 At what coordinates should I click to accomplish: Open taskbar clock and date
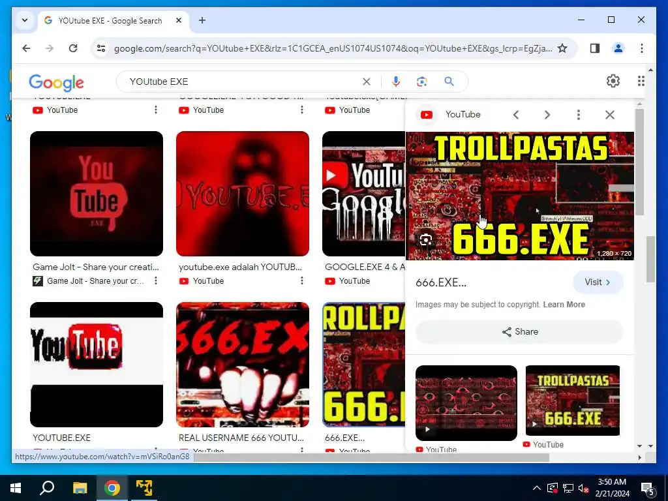click(612, 488)
